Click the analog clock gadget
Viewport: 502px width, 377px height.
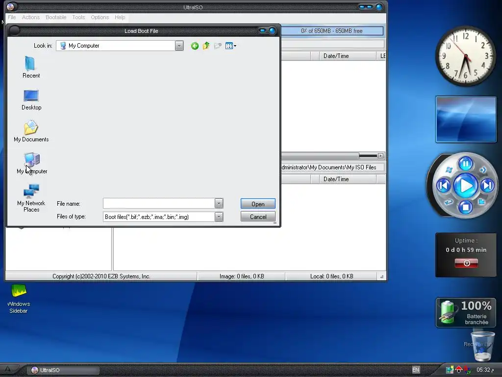[x=466, y=56]
